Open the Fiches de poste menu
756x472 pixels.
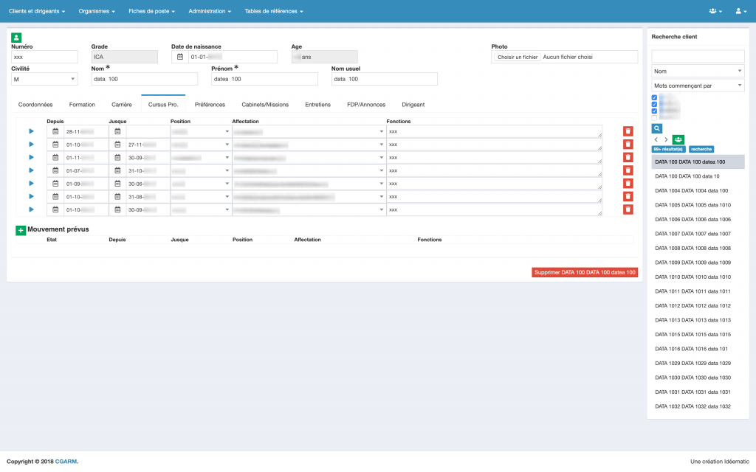(x=151, y=11)
